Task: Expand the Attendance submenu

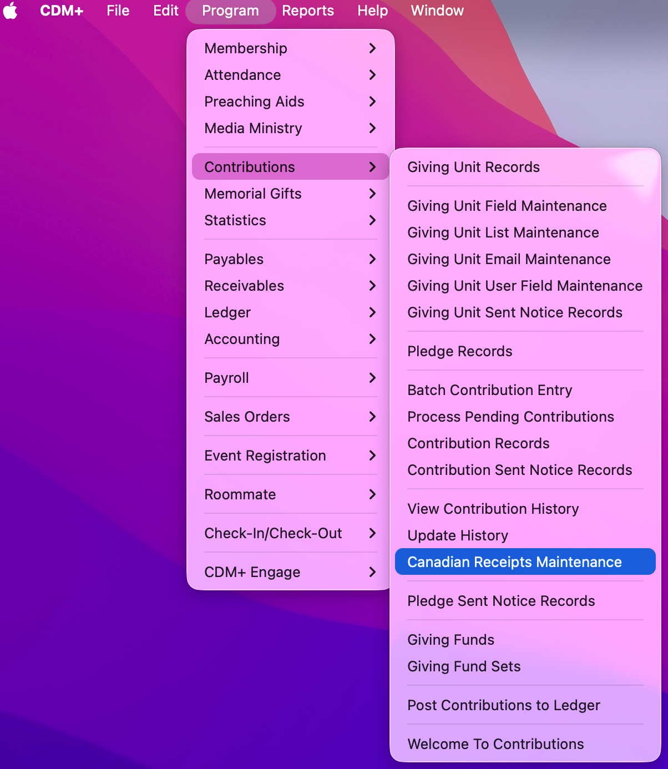Action: click(x=291, y=75)
